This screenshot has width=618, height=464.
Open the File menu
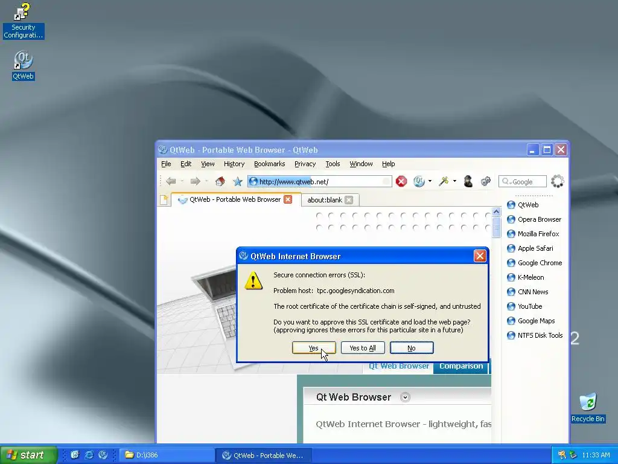[x=166, y=164]
